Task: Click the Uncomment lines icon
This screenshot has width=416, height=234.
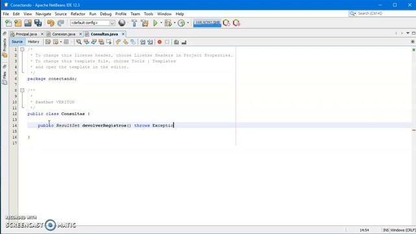Action: [183, 42]
